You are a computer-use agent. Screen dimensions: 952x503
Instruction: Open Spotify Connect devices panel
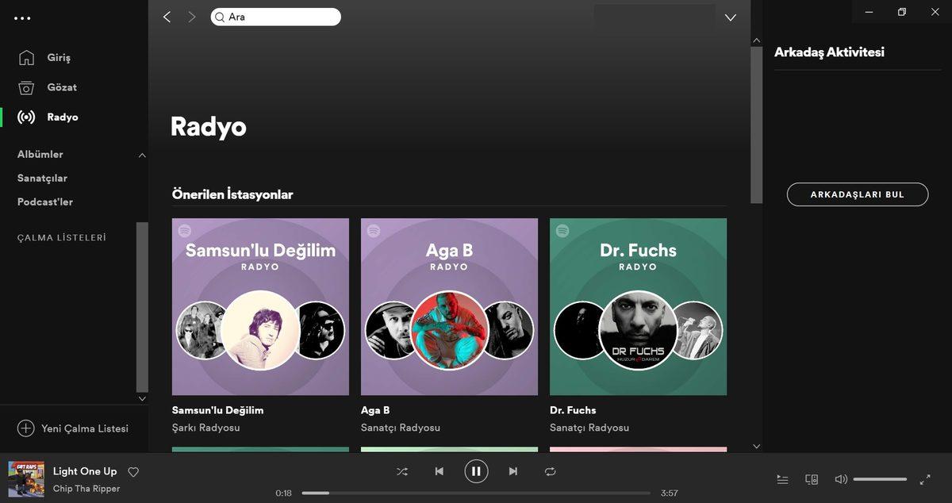click(x=812, y=479)
